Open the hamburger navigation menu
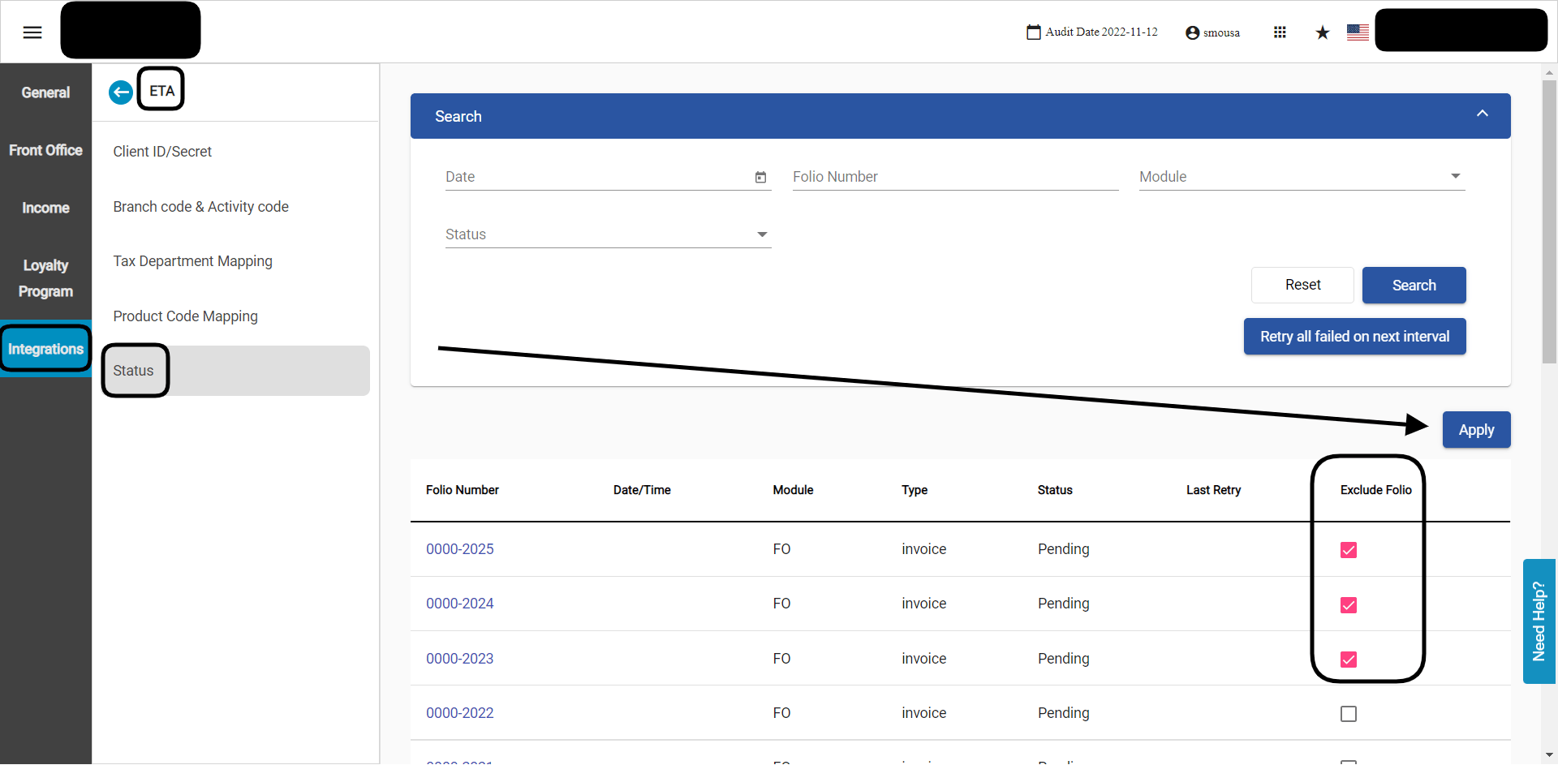The width and height of the screenshot is (1558, 765). pyautogui.click(x=32, y=32)
